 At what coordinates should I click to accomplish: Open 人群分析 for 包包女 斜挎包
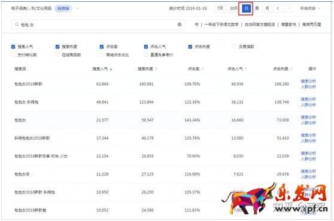308,105
